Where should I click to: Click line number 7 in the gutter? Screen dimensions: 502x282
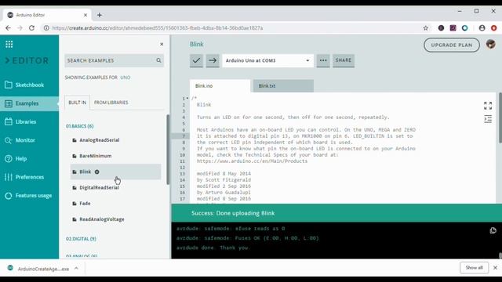[184, 136]
